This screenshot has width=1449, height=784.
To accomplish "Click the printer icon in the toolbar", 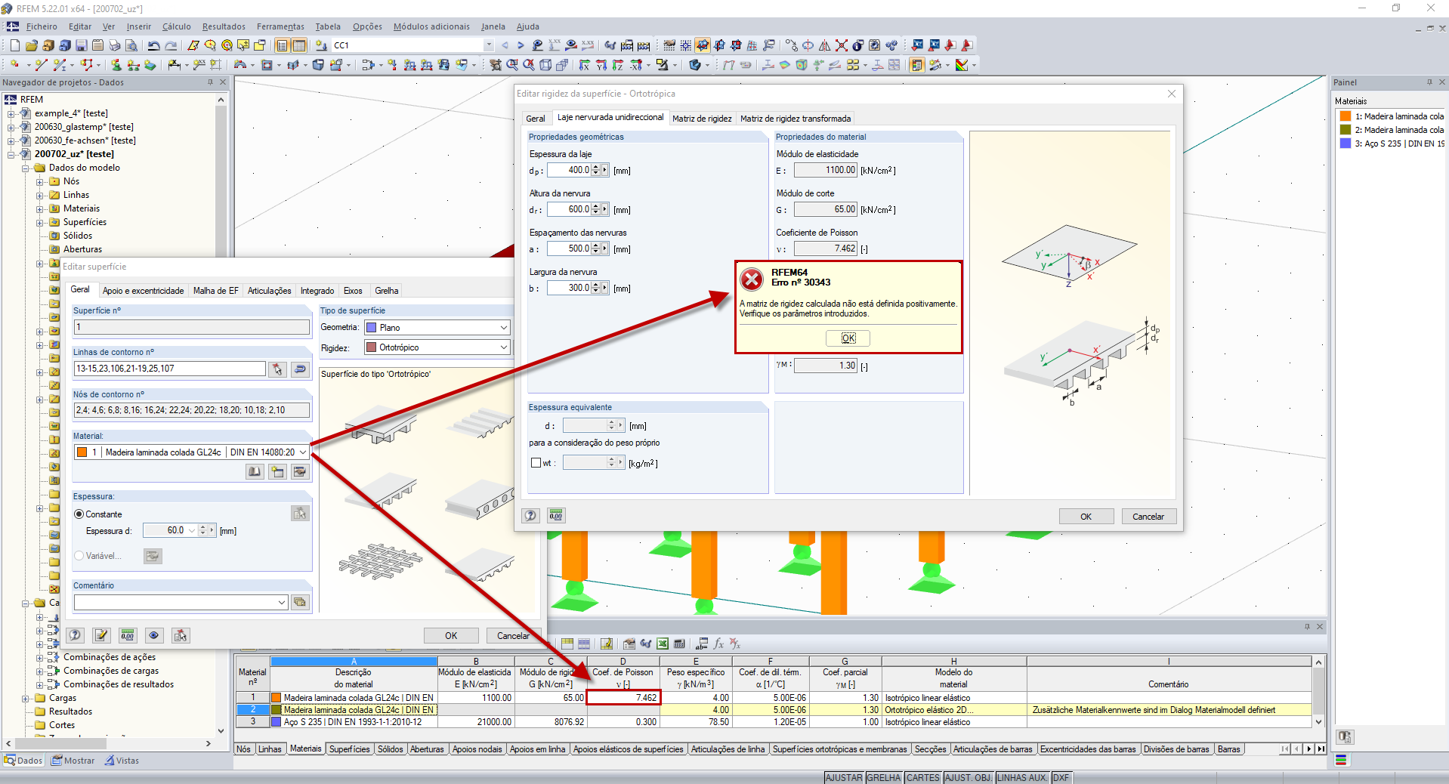I will pyautogui.click(x=115, y=45).
